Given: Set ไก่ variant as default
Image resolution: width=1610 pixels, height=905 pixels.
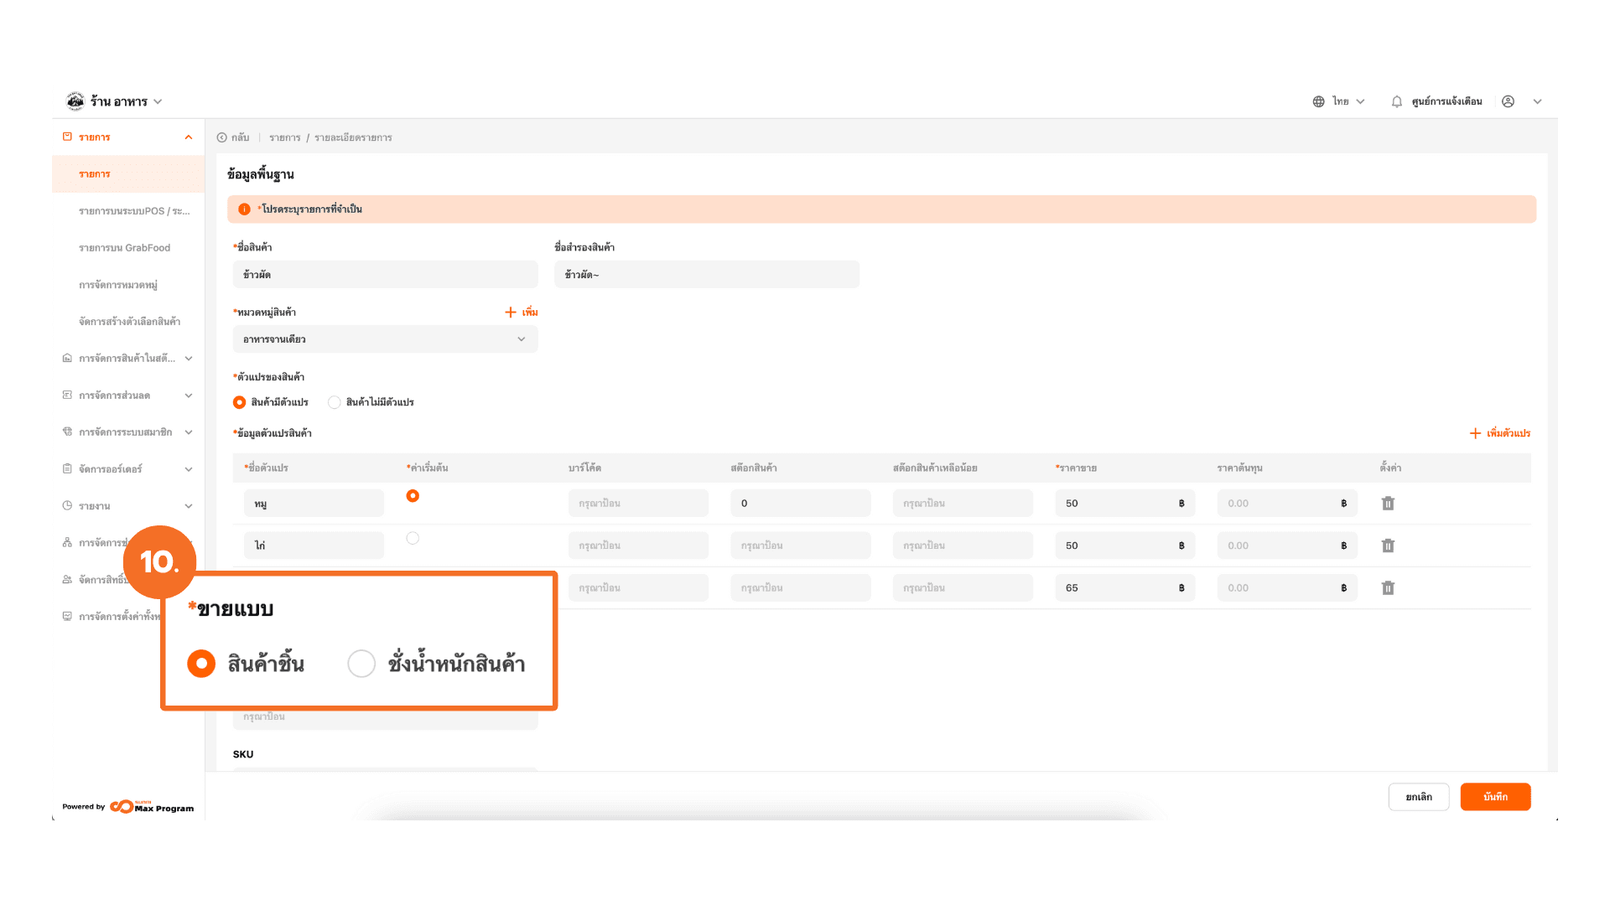Looking at the screenshot, I should point(413,538).
